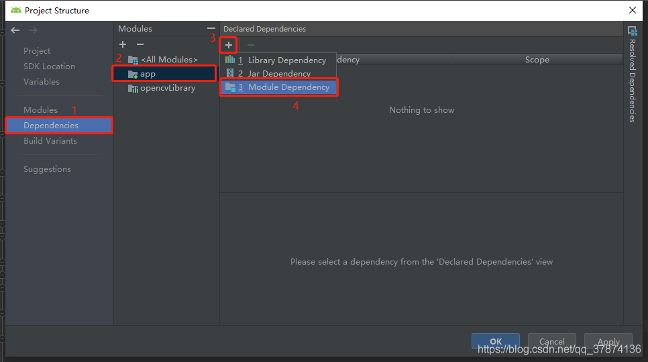The image size is (648, 362).
Task: Click the Cancel button
Action: 551,341
